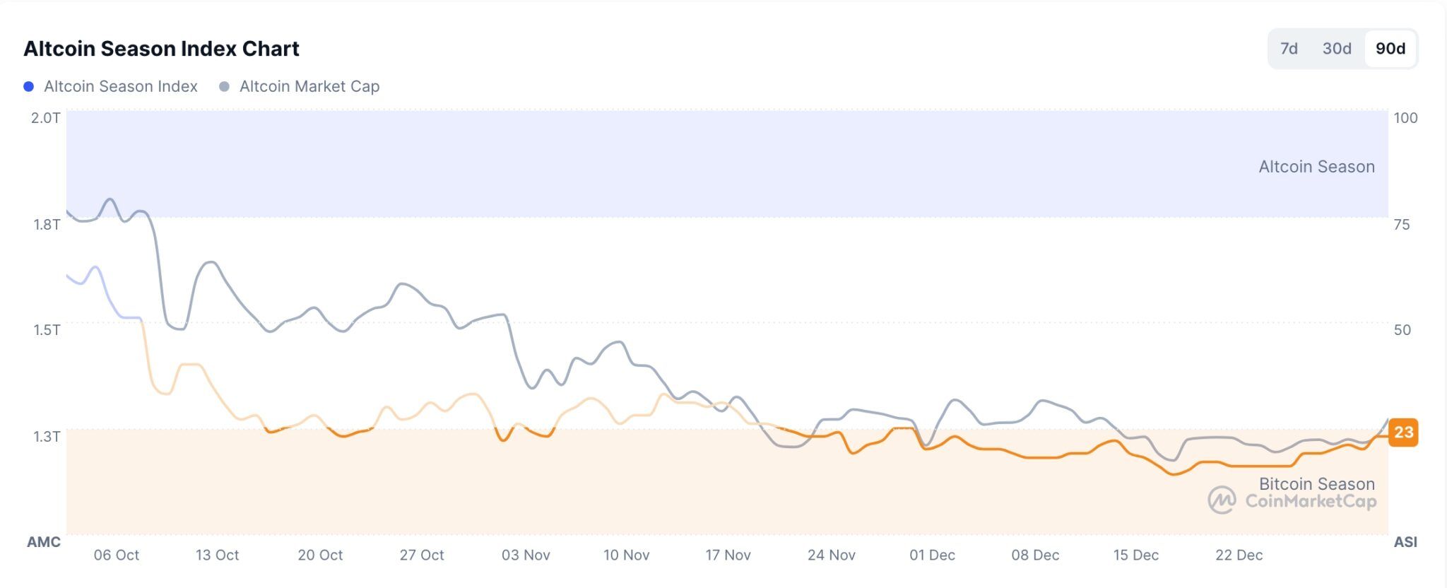Click the Bitcoin Season zone label
The width and height of the screenshot is (1447, 588).
point(1316,484)
